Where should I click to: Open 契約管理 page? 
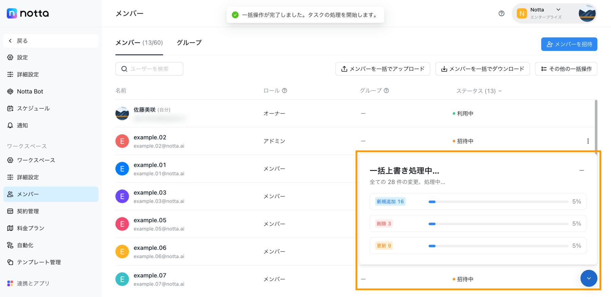pyautogui.click(x=51, y=211)
